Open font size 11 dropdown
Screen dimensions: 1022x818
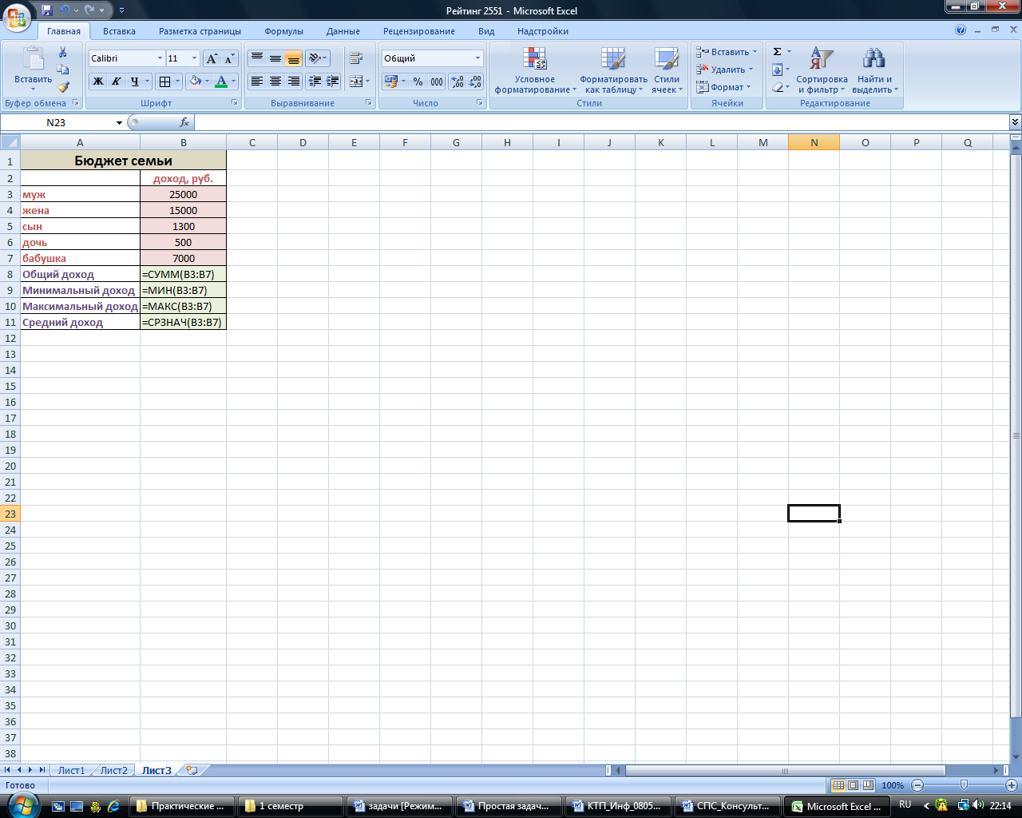tap(194, 58)
